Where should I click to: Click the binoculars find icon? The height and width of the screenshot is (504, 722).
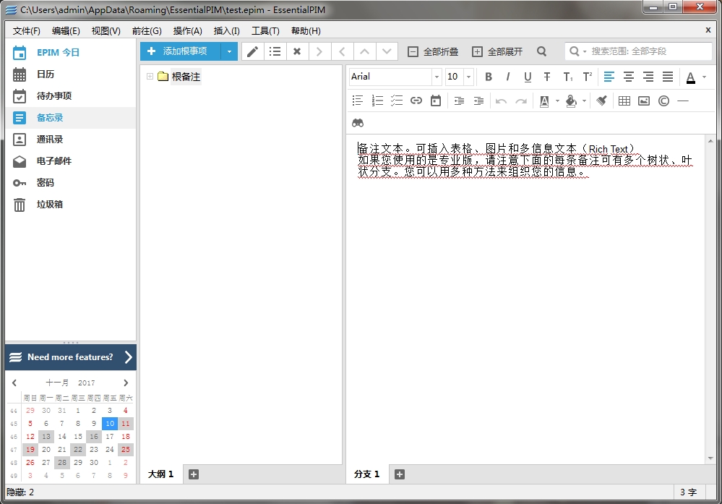358,122
